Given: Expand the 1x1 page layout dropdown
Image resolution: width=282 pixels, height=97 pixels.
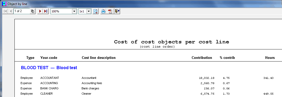Looking at the screenshot, I should 89,11.
